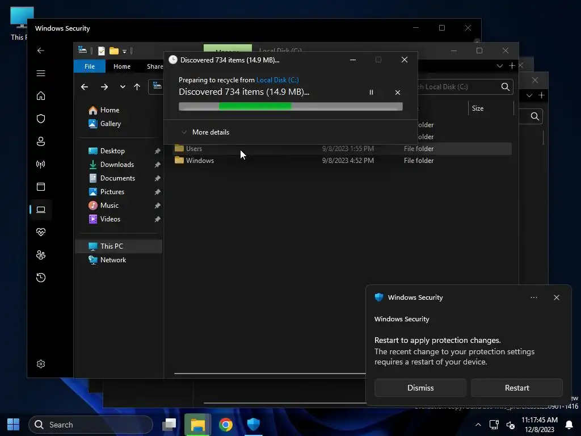Cancel the recycle operation with small X
581x436 pixels.
(x=398, y=93)
